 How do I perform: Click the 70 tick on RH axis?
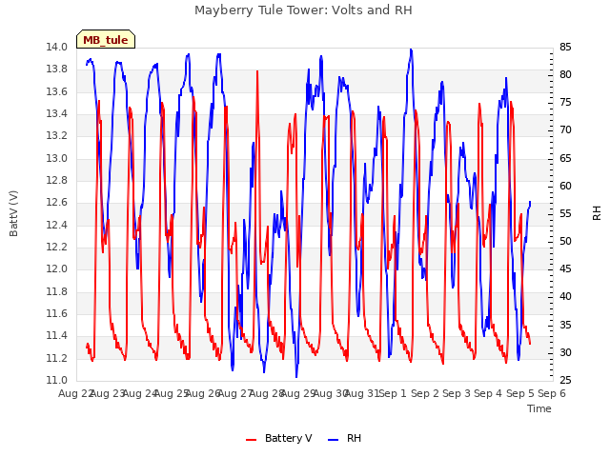[565, 130]
